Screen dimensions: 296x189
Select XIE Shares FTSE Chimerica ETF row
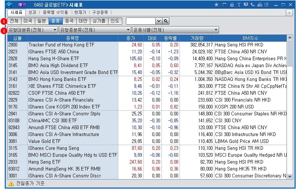147,86
